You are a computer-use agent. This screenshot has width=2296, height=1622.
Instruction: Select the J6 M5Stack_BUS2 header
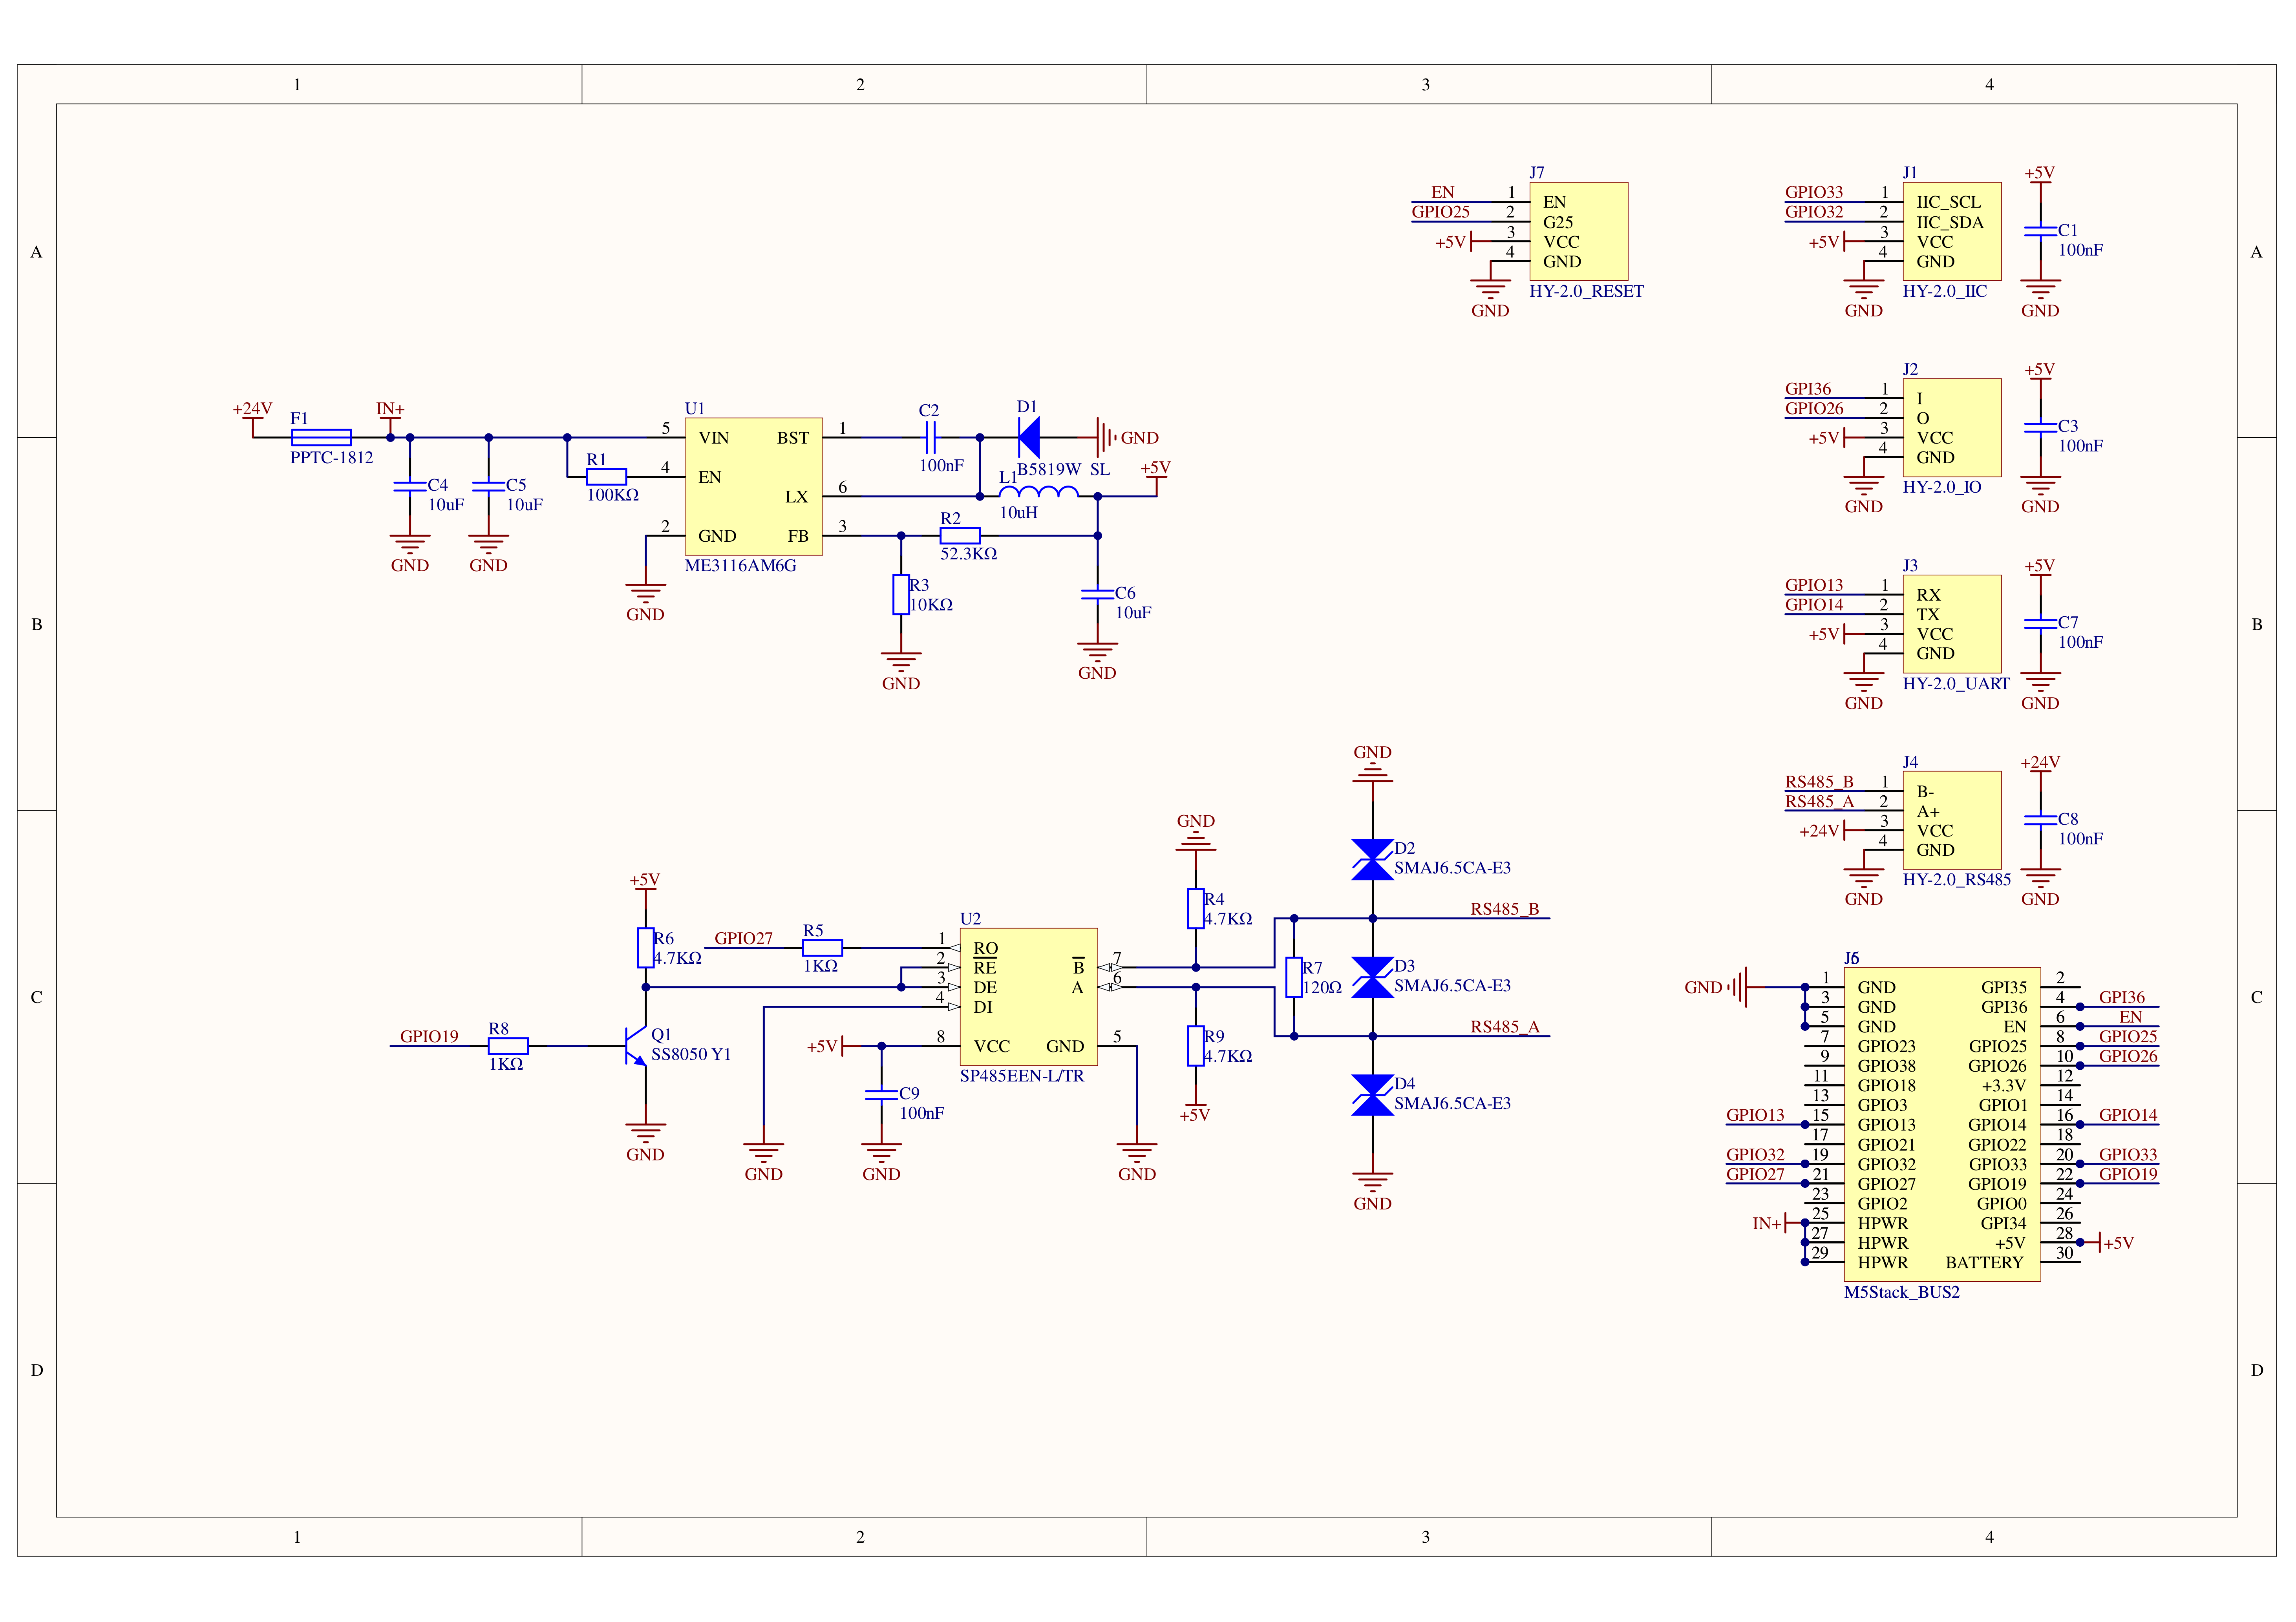[x=1941, y=1124]
